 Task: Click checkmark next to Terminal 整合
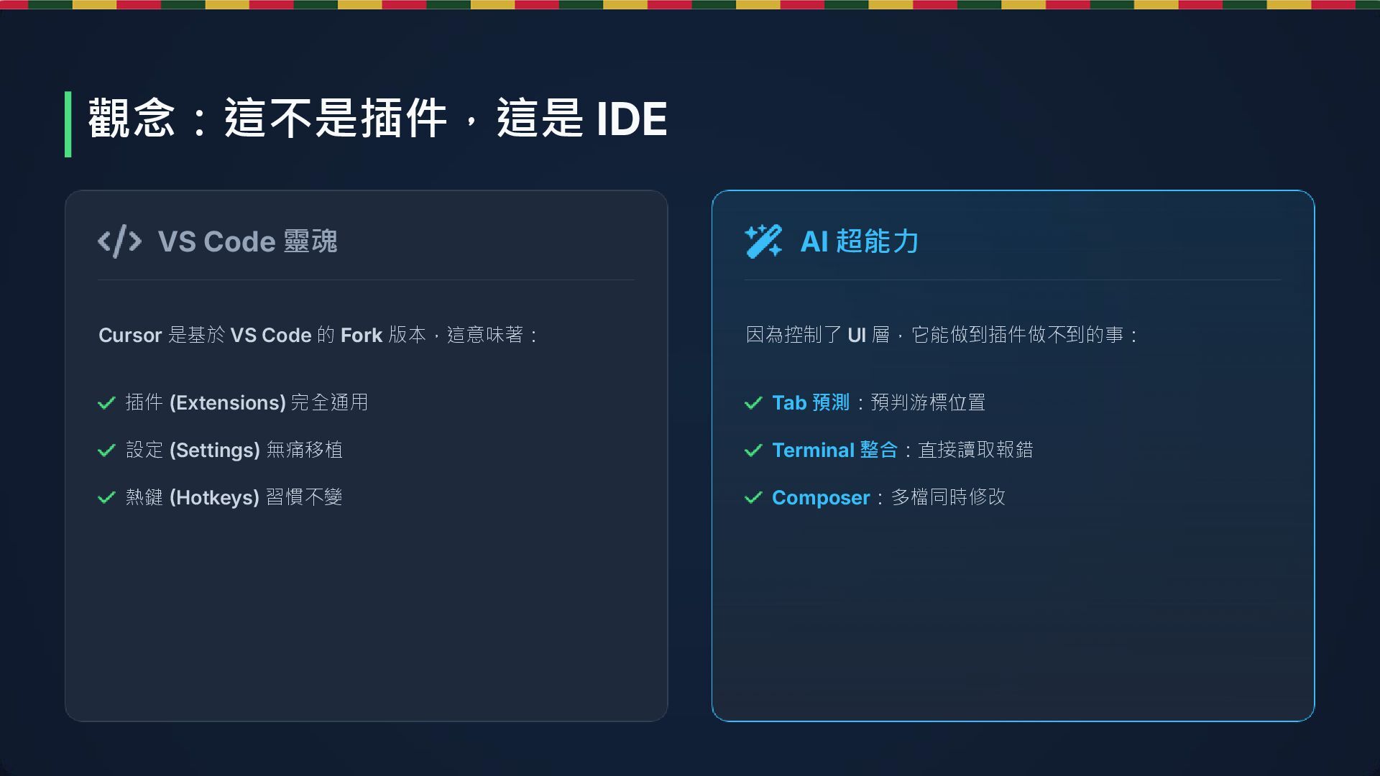click(753, 451)
